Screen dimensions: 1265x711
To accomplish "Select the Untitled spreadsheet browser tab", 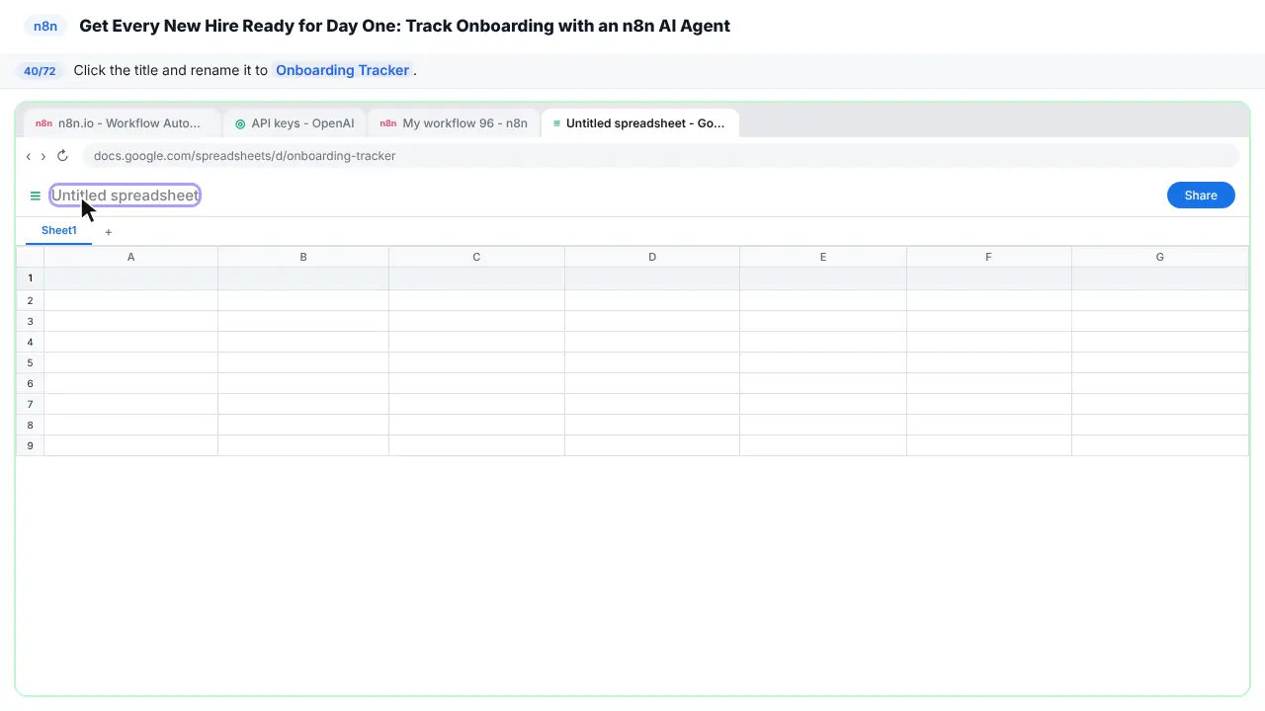I will pyautogui.click(x=640, y=123).
